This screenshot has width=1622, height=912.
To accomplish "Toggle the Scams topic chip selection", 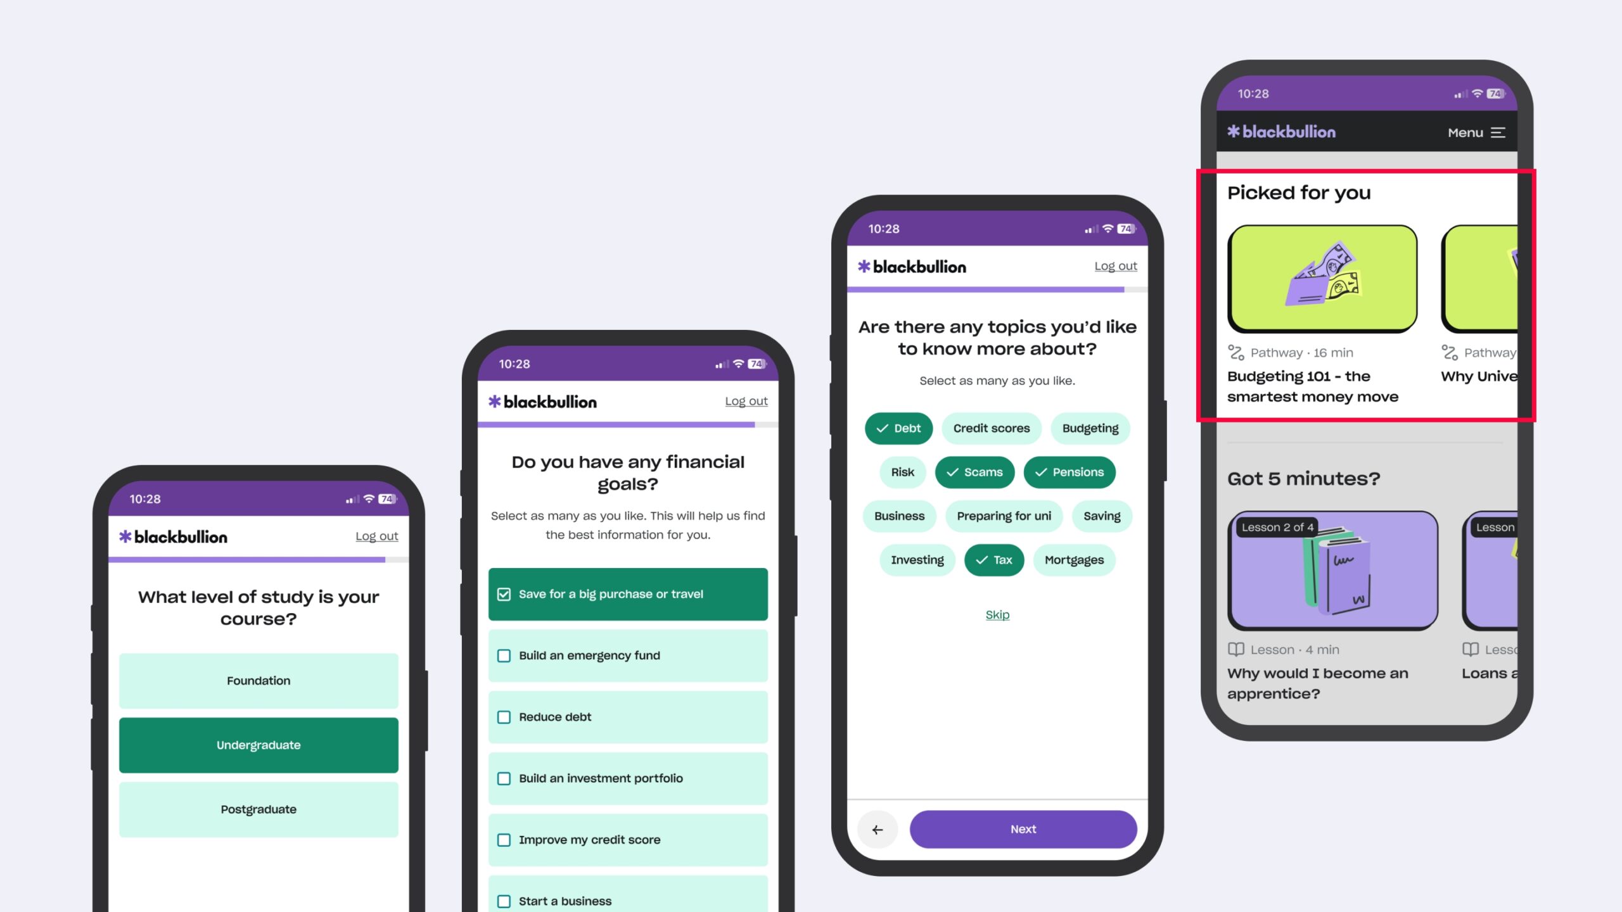I will pos(974,472).
